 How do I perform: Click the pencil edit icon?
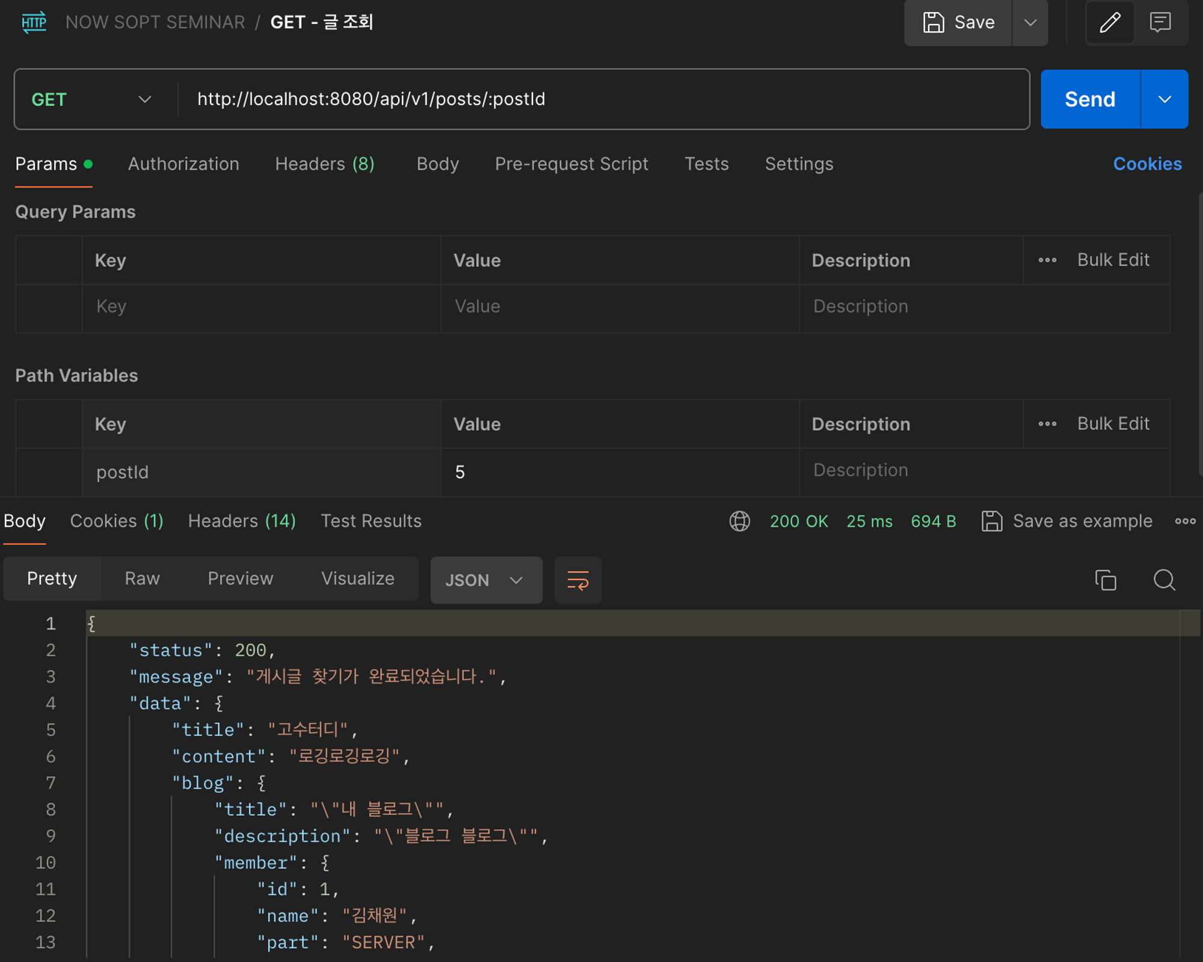pyautogui.click(x=1110, y=23)
